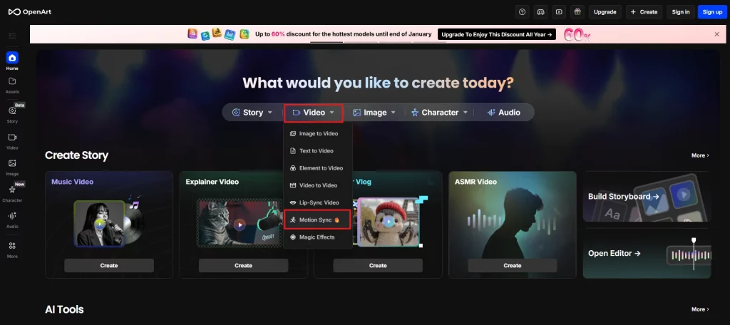The width and height of the screenshot is (730, 325).
Task: Create a Music Video
Action: point(109,265)
